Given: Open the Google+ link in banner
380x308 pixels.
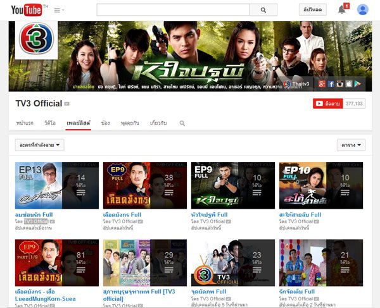Looking at the screenshot, I should point(322,83).
